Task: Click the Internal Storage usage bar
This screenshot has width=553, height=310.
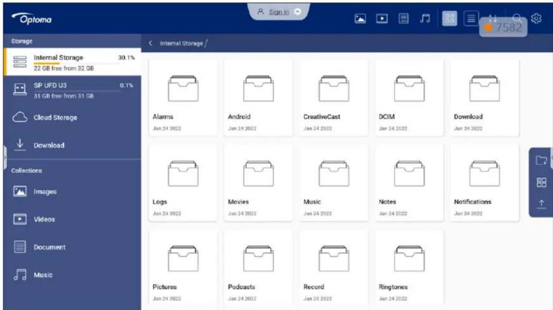Action: 76,63
